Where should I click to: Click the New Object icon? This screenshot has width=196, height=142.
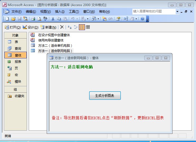point(132,19)
